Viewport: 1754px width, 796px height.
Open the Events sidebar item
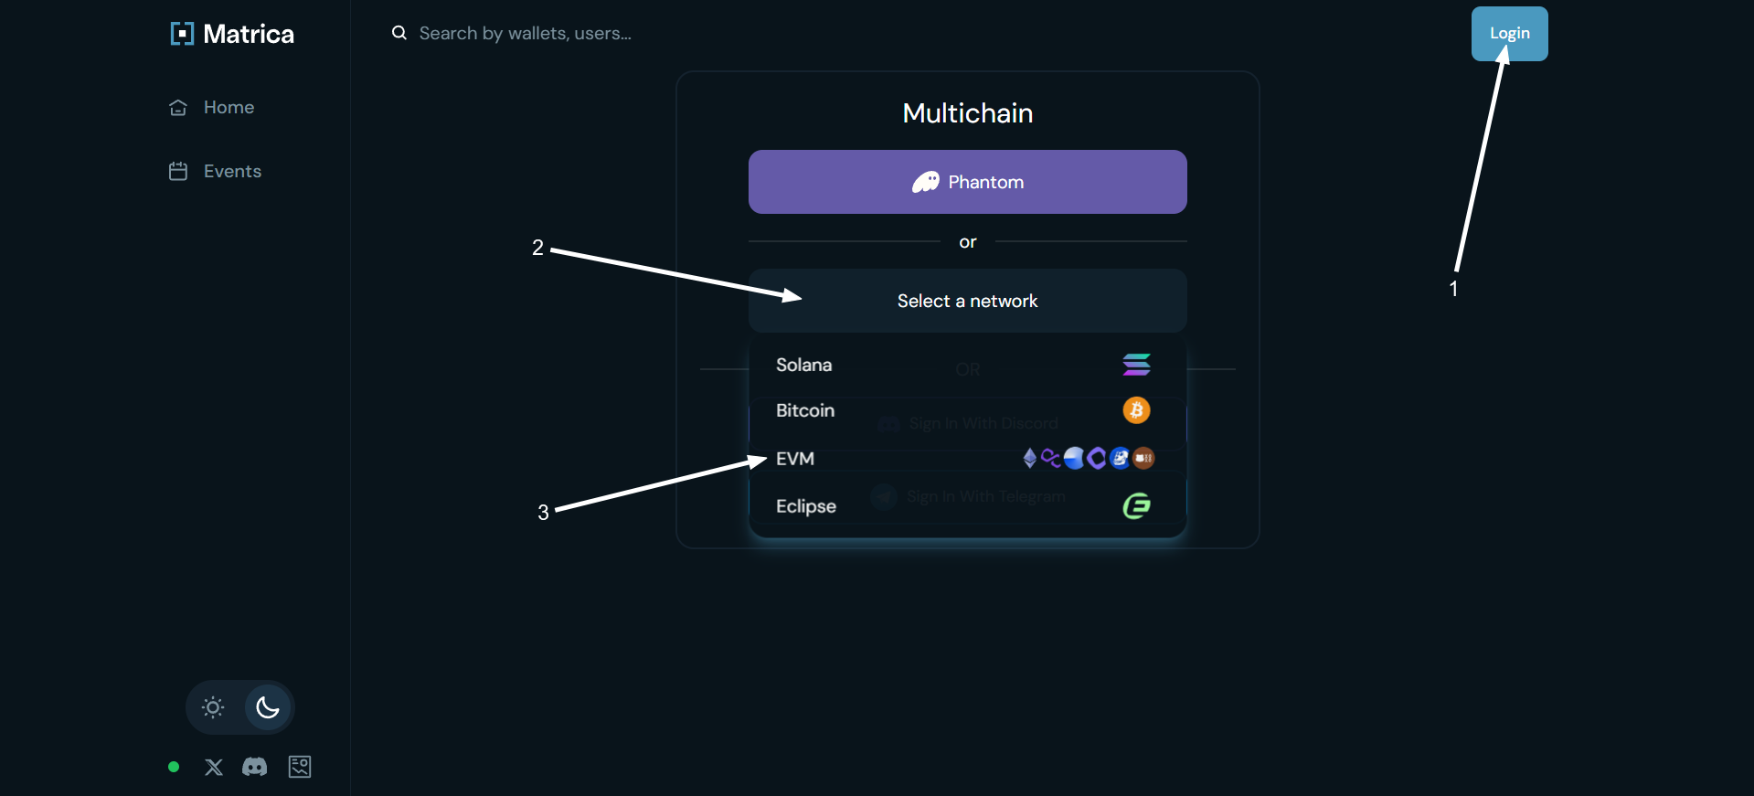[216, 171]
